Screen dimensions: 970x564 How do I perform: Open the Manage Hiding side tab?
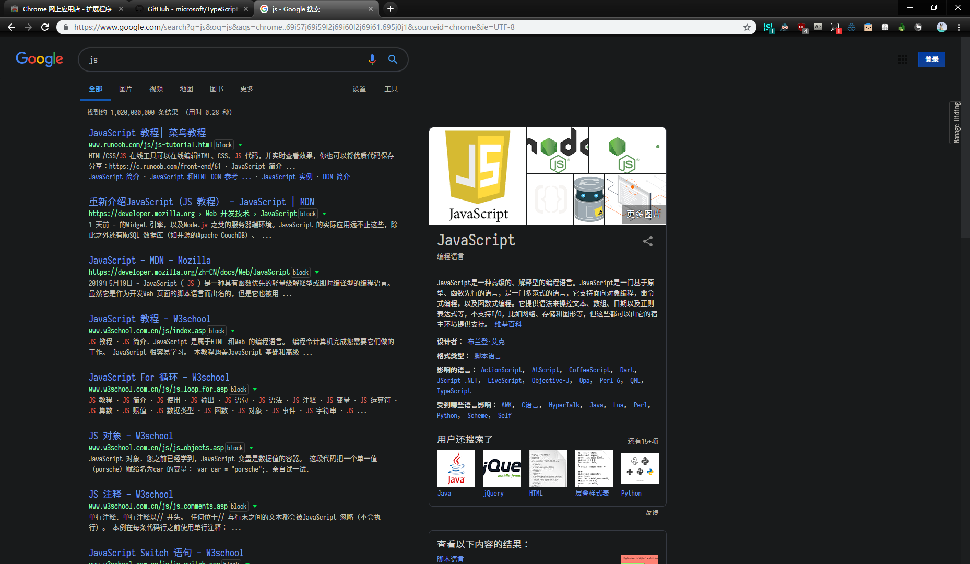956,123
